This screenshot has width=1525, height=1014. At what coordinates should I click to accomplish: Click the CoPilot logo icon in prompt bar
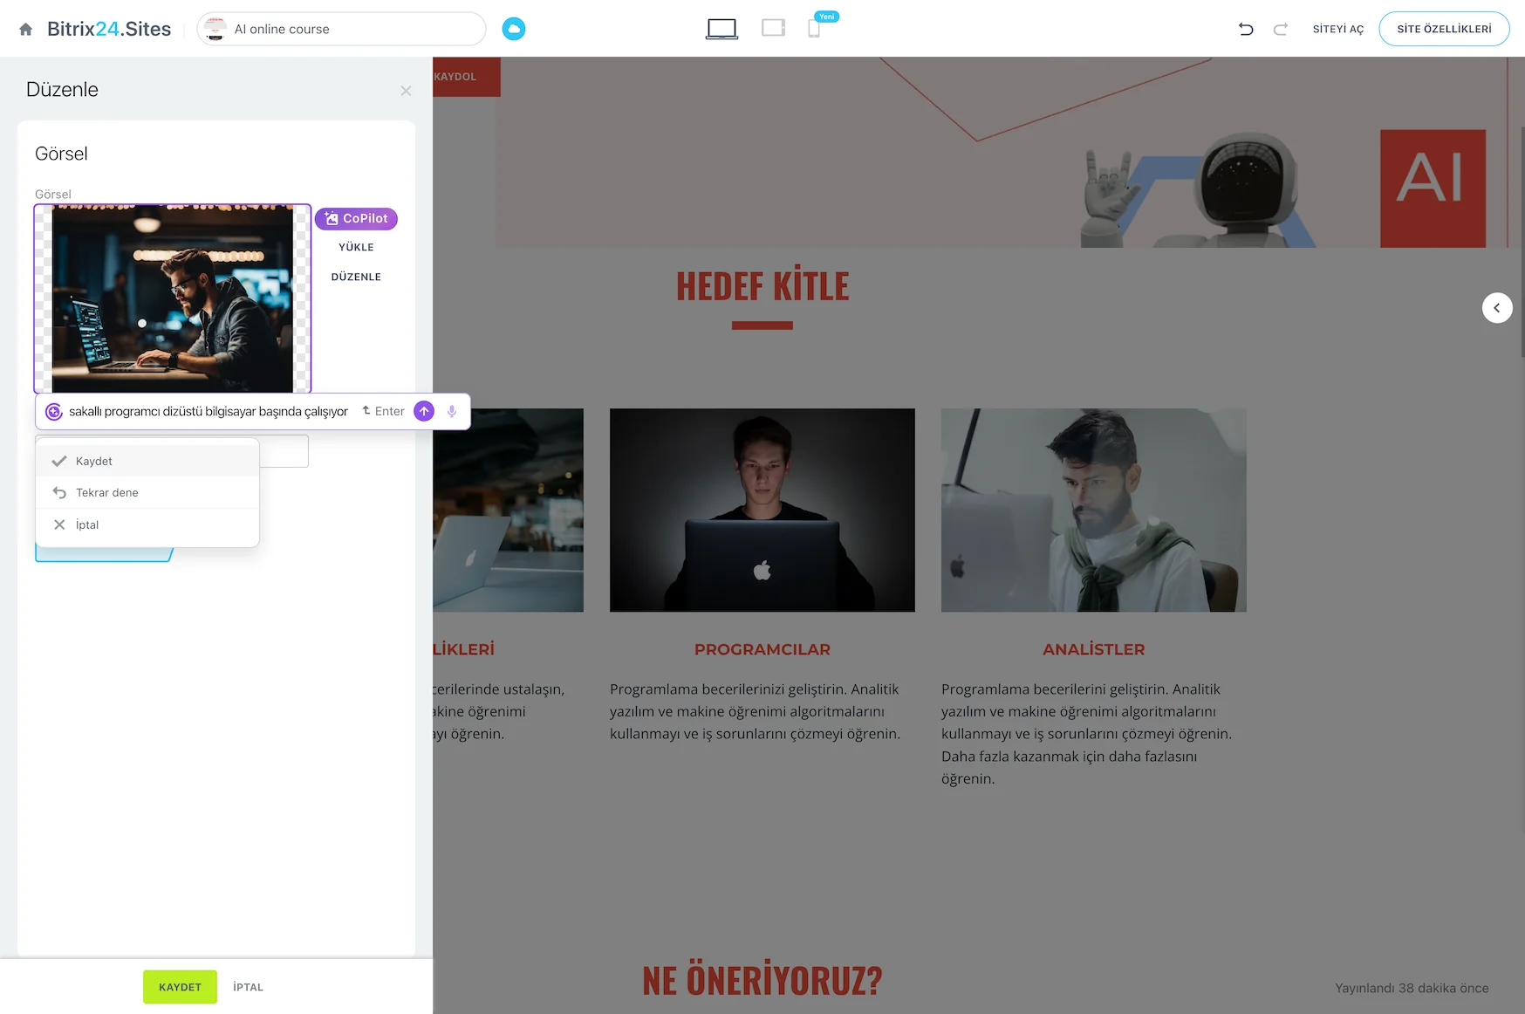point(54,412)
